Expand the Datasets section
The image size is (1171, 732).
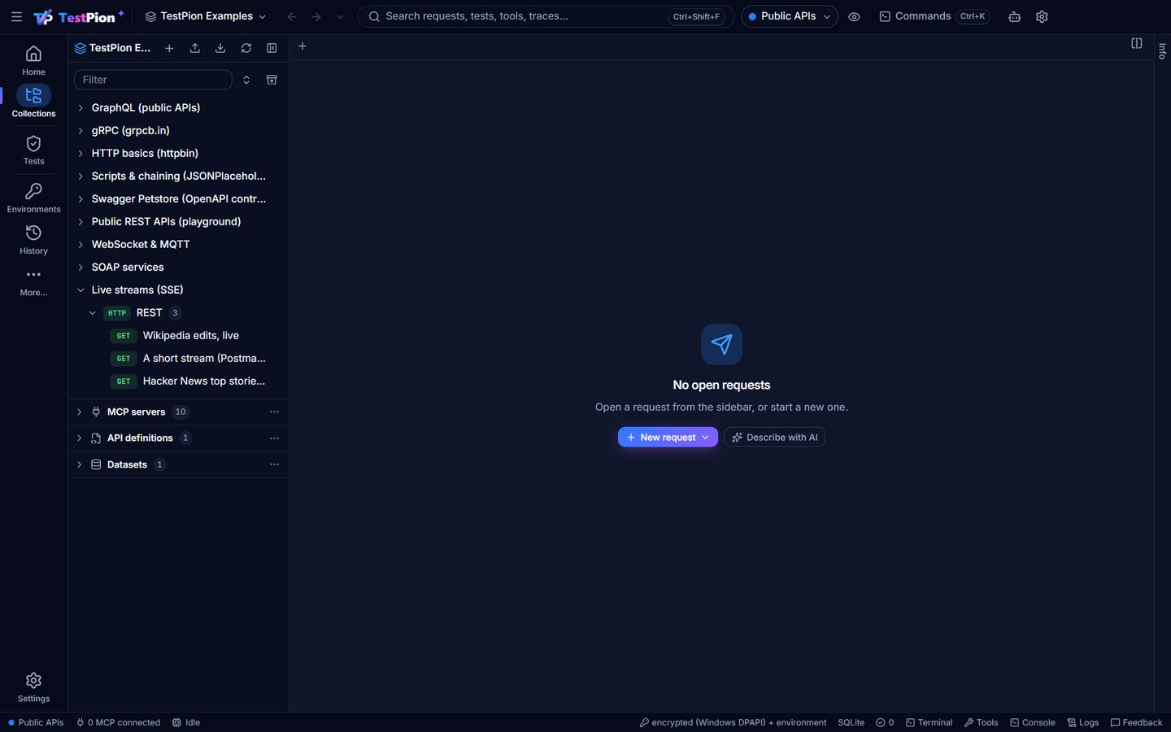pos(79,464)
